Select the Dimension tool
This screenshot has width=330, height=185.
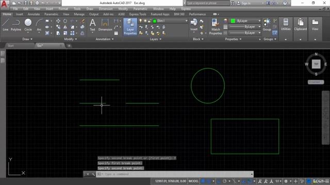tap(105, 25)
